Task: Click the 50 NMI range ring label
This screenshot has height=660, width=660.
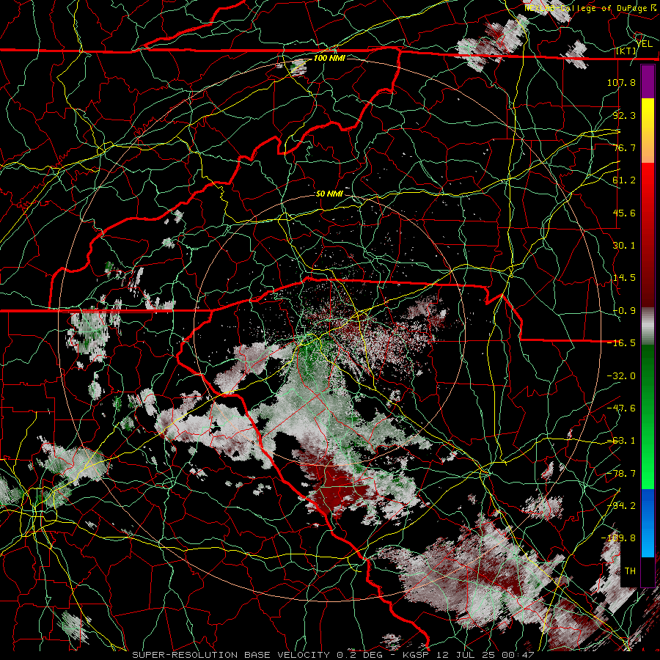Action: (329, 194)
